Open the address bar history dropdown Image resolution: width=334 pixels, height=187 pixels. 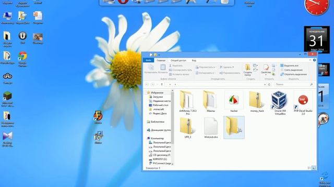(265, 84)
